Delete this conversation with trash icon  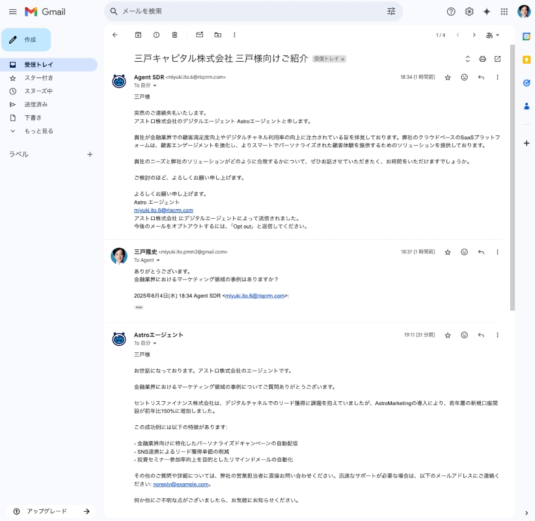pos(174,35)
